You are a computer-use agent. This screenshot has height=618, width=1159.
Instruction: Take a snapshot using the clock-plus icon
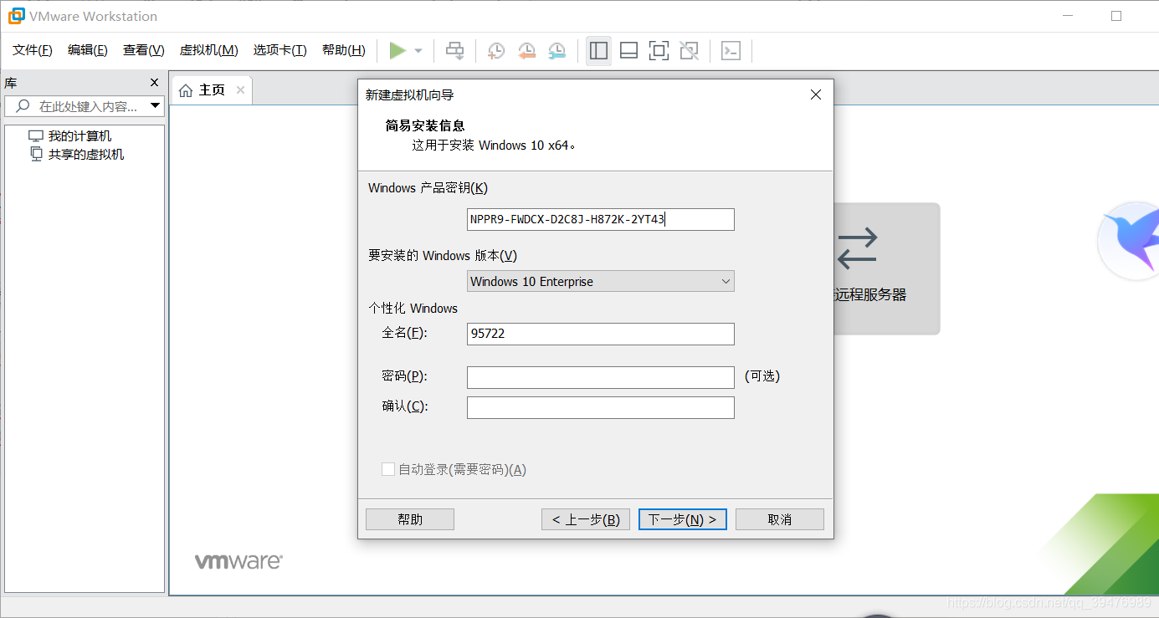pos(496,51)
